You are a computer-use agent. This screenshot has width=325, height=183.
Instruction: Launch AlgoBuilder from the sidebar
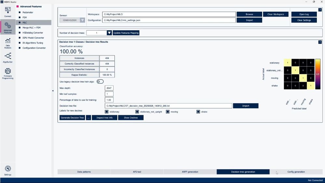click(x=8, y=58)
